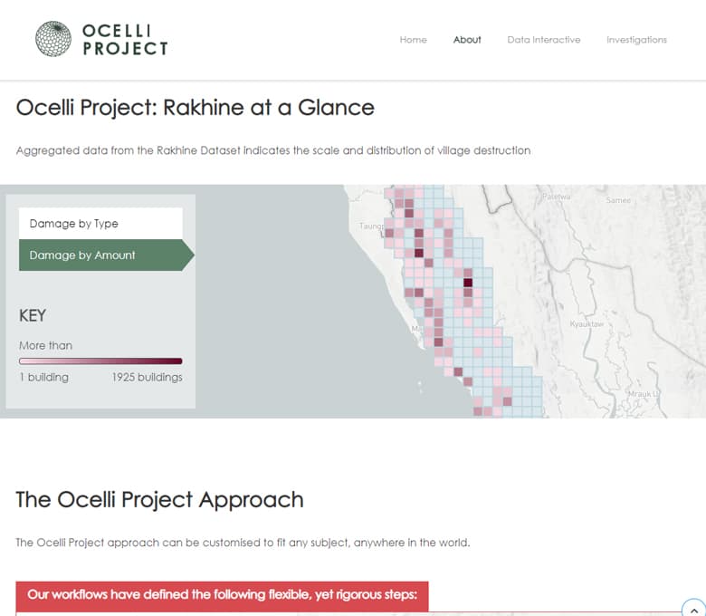Open Data Interactive from the navigation
Image resolution: width=706 pixels, height=616 pixels.
click(543, 40)
